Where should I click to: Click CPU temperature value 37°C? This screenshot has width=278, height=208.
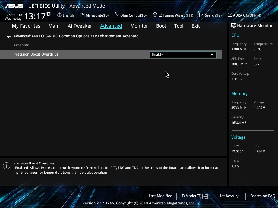coord(257,49)
